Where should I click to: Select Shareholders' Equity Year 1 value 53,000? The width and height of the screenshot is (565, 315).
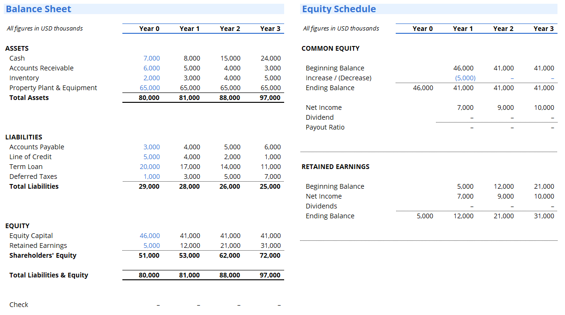(189, 255)
